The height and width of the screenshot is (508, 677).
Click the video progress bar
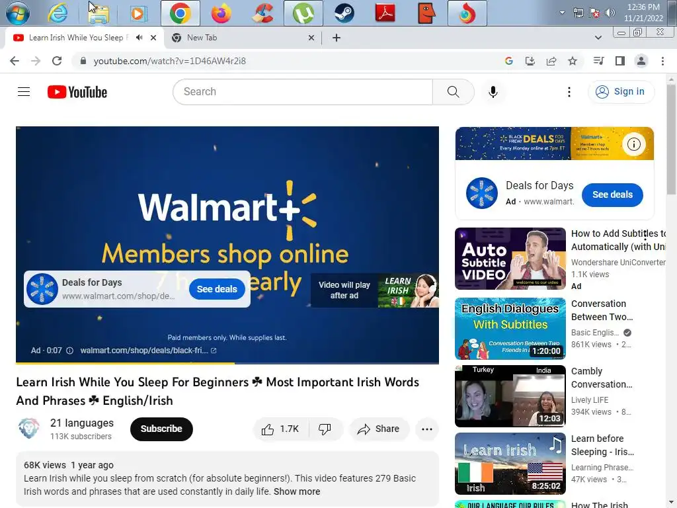click(x=227, y=363)
